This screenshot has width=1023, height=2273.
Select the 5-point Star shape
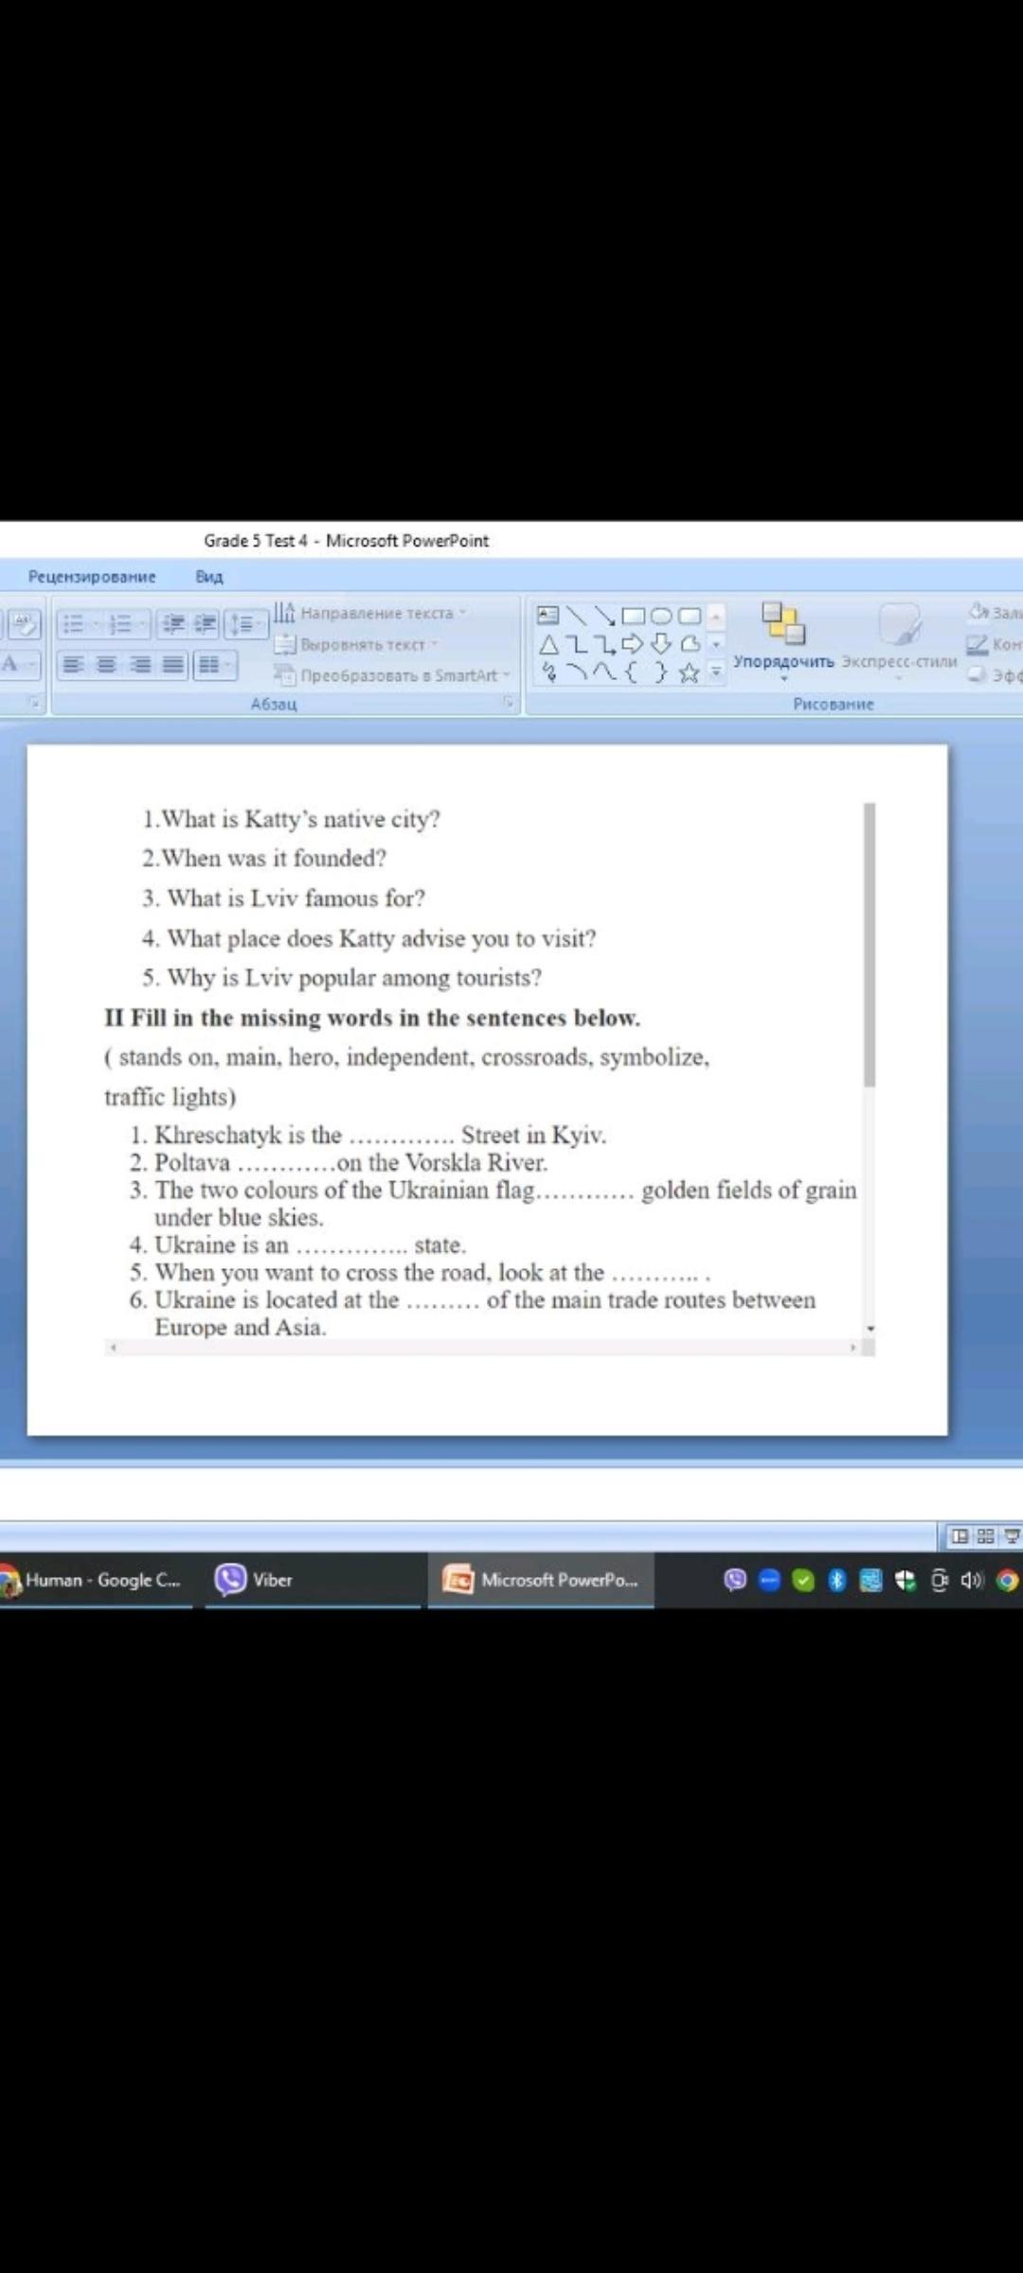[690, 672]
